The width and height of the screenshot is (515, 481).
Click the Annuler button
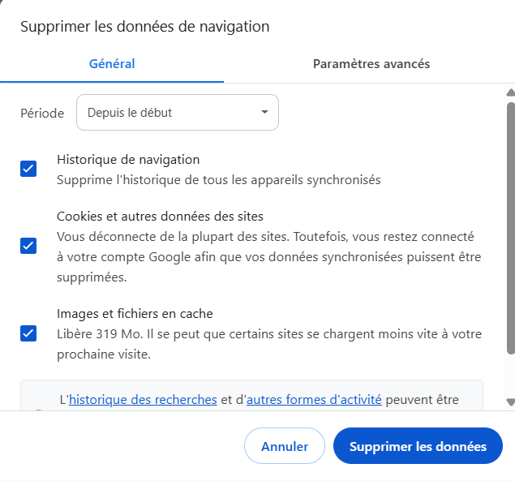click(285, 446)
